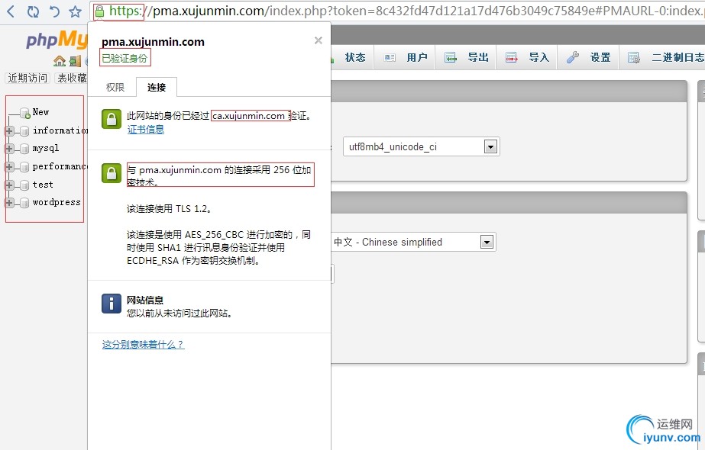Click the wordpress database cylinder icon
The height and width of the screenshot is (450, 705).
tap(24, 204)
